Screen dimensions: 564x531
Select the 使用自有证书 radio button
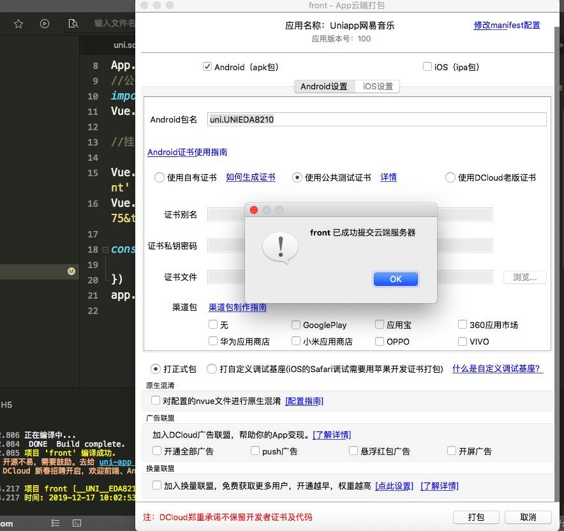click(x=160, y=178)
